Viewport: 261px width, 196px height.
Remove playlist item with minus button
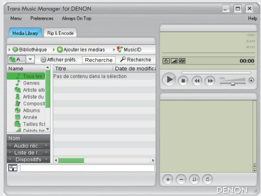click(181, 180)
